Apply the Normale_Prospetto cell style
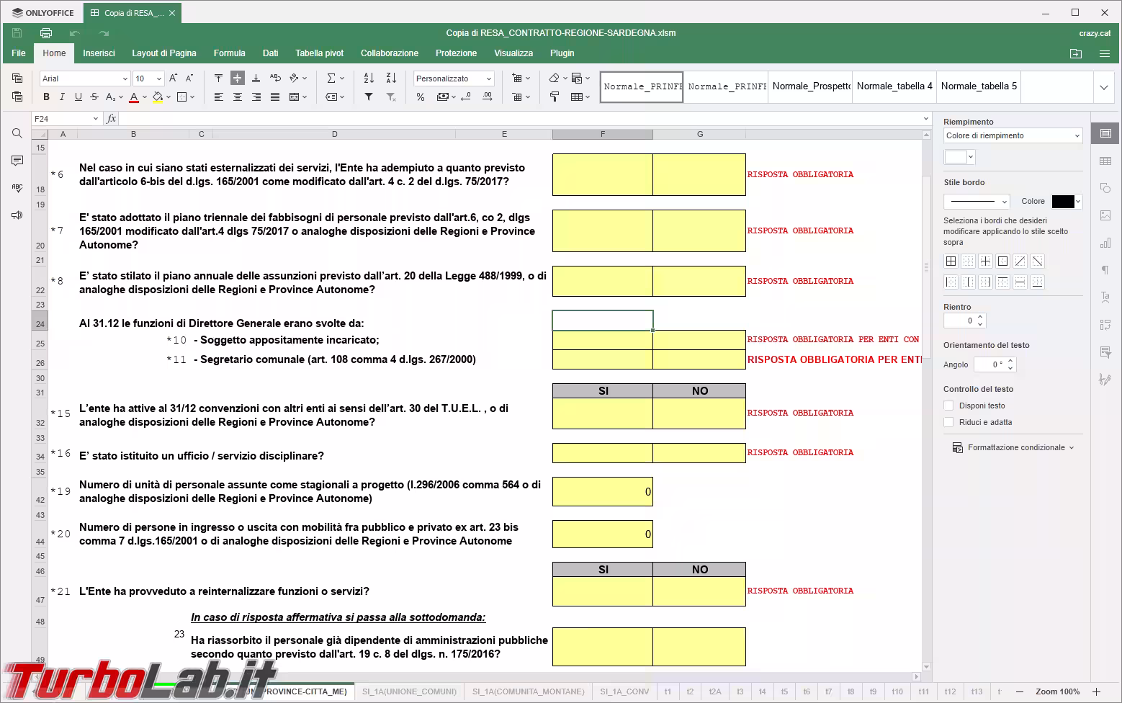 point(810,86)
